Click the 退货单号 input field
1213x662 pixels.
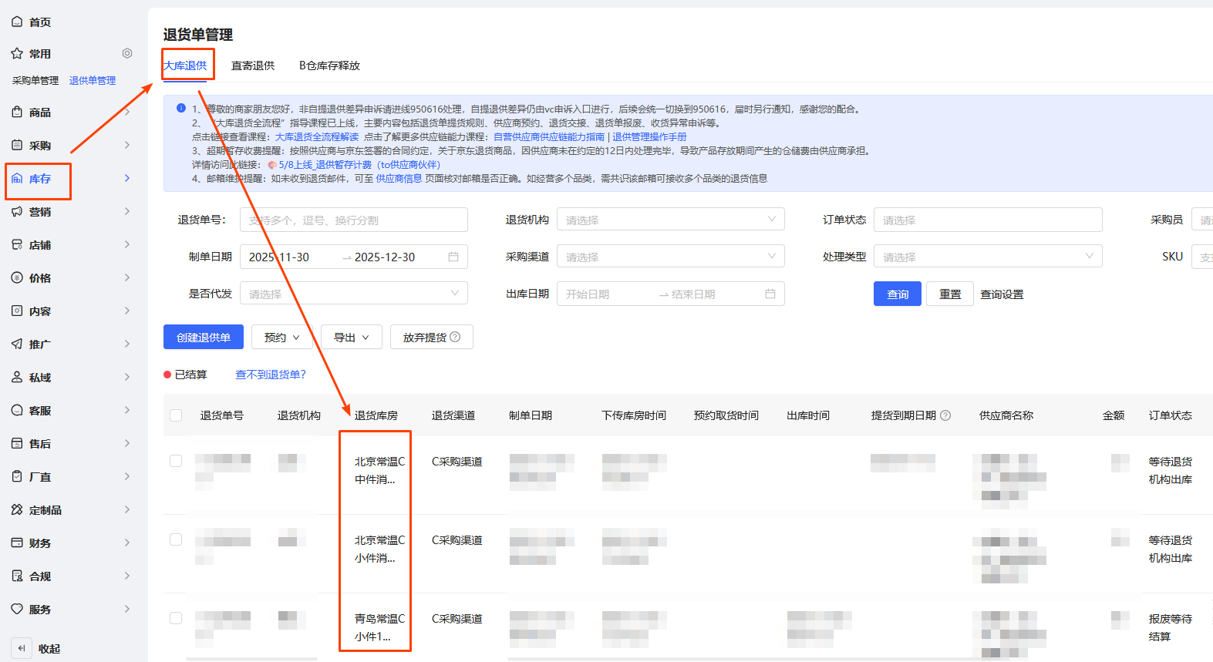click(x=353, y=220)
